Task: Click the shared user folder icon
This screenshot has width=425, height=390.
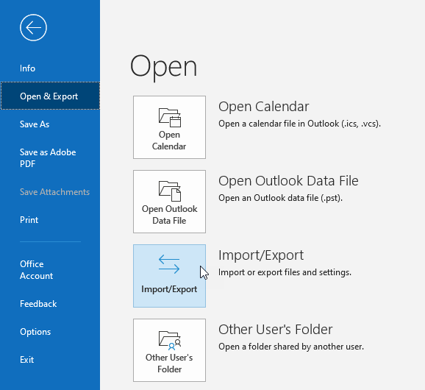Action: [x=170, y=341]
